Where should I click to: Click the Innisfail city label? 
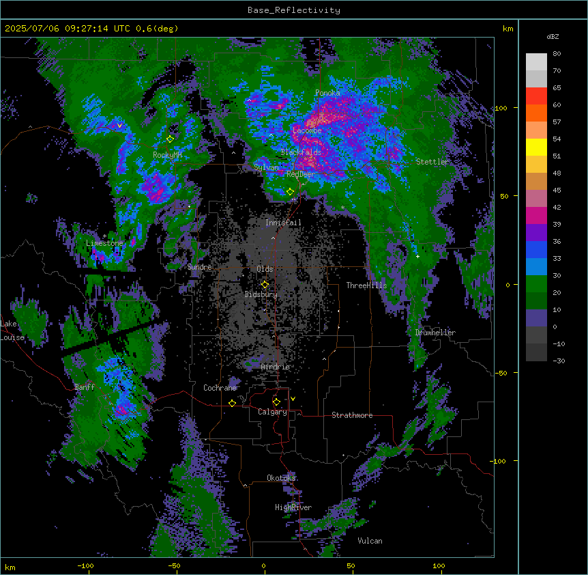[283, 223]
